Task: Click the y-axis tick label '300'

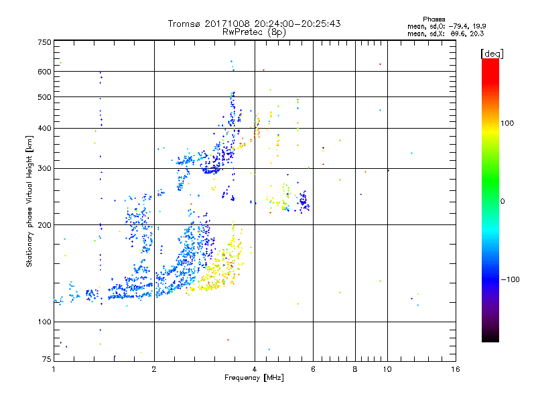Action: (x=45, y=169)
